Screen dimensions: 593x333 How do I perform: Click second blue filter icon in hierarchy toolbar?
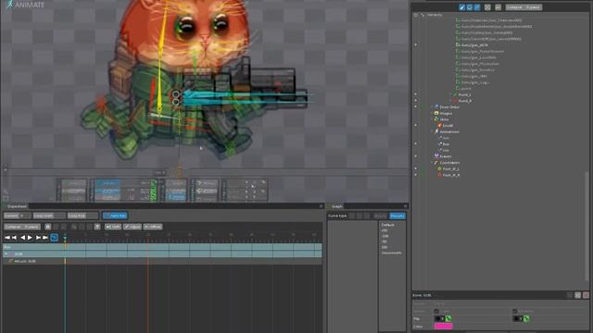470,7
